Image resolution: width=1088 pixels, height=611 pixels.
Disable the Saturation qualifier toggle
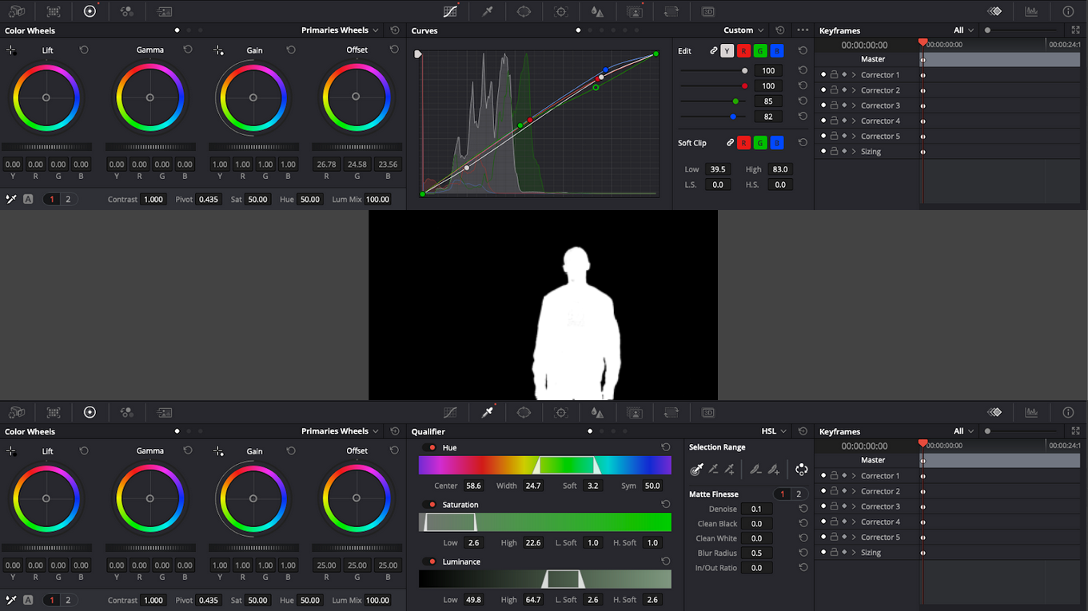coord(431,505)
